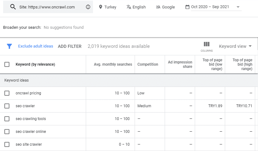Change the Google search network setting
Image resolution: width=258 pixels, height=151 pixels.
[168, 7]
